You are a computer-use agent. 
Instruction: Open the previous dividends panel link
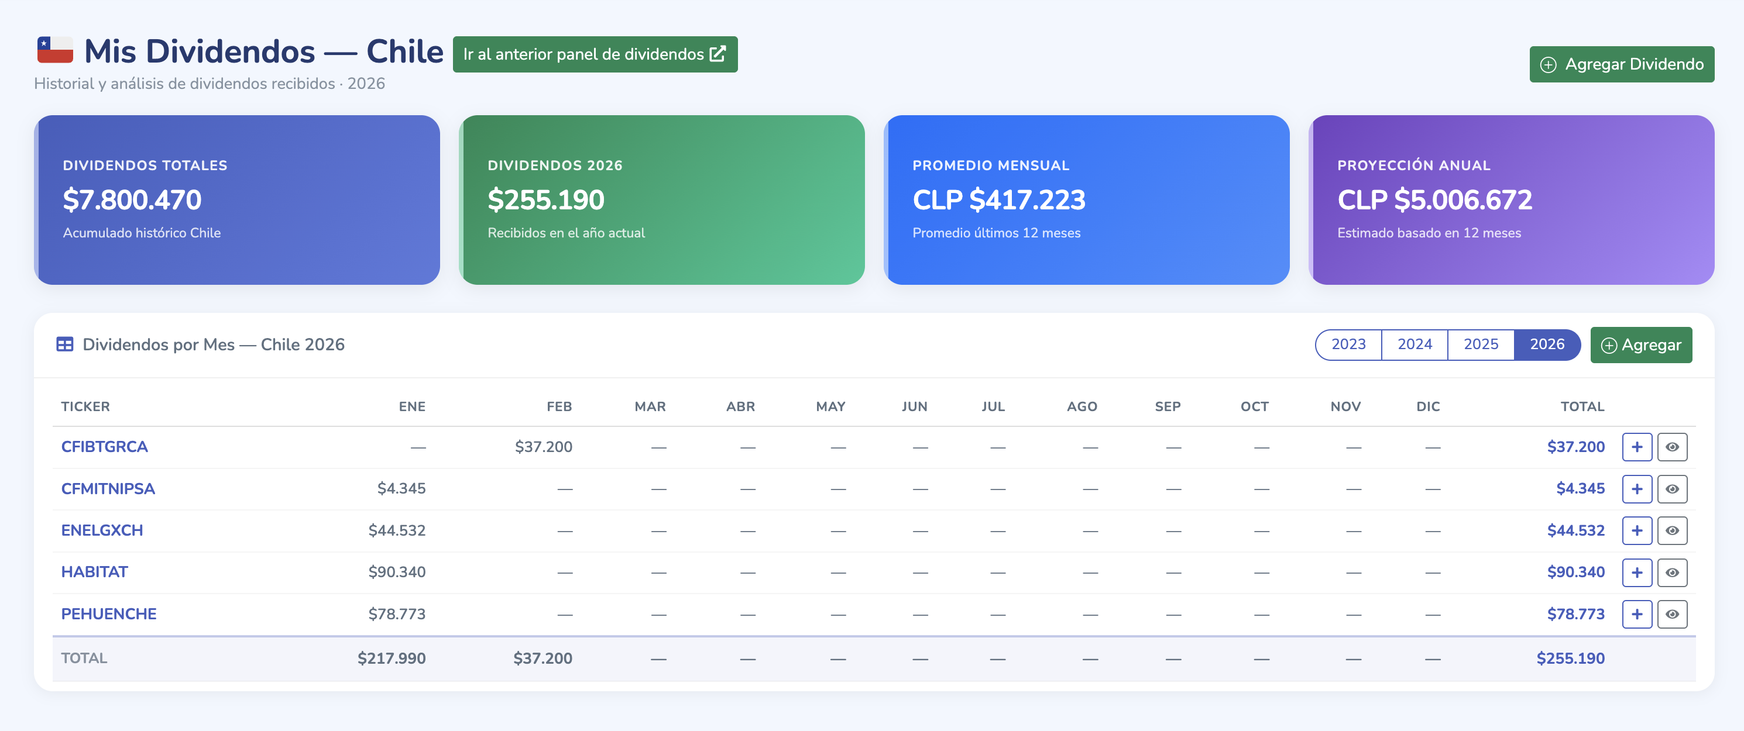tap(595, 54)
